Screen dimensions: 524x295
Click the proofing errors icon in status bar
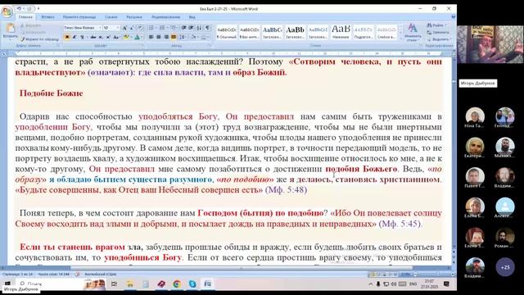[77, 275]
